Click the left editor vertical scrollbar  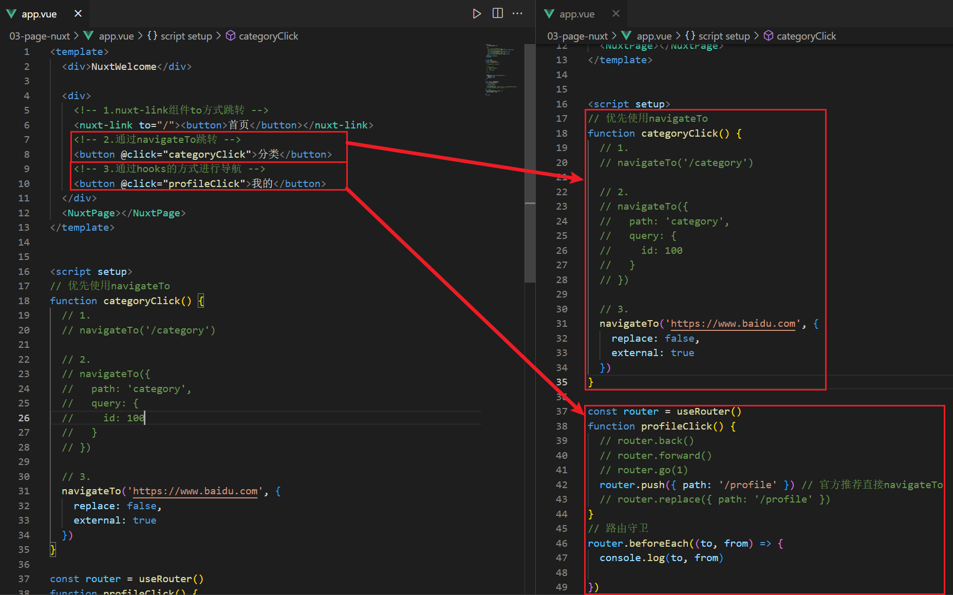coord(530,163)
